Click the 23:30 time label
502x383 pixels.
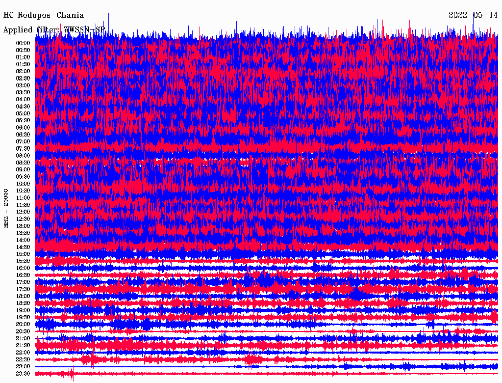click(x=23, y=374)
